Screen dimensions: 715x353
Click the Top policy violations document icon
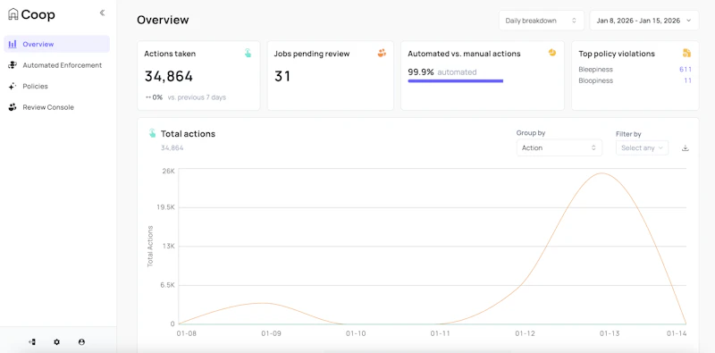[x=686, y=53]
